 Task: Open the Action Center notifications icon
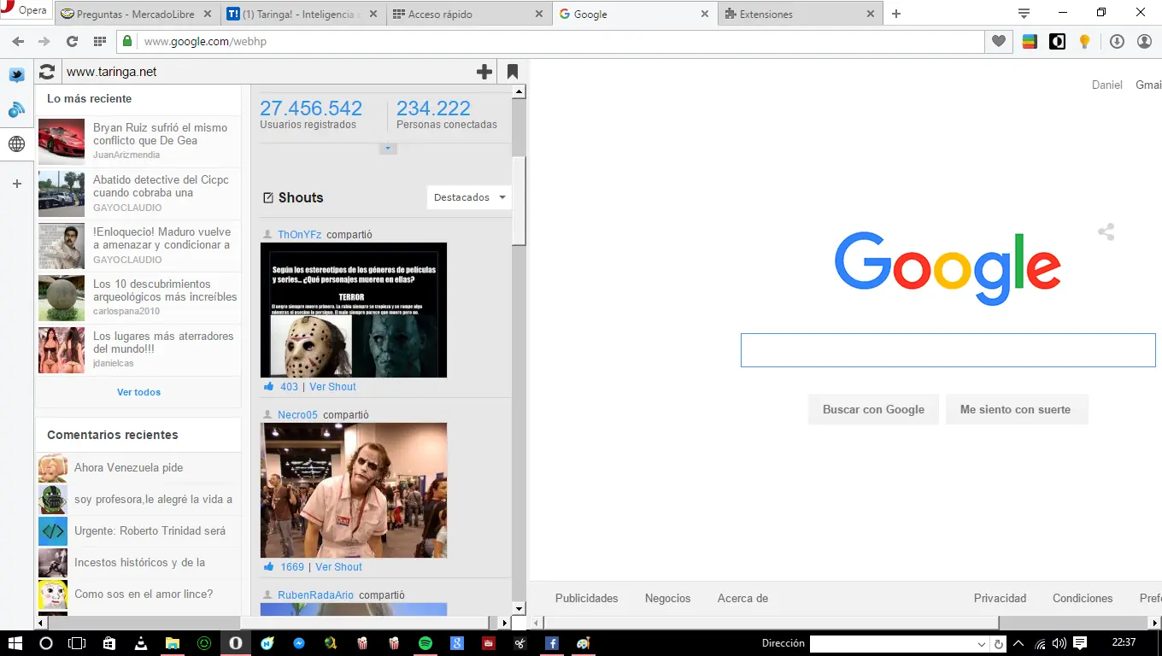click(1080, 643)
